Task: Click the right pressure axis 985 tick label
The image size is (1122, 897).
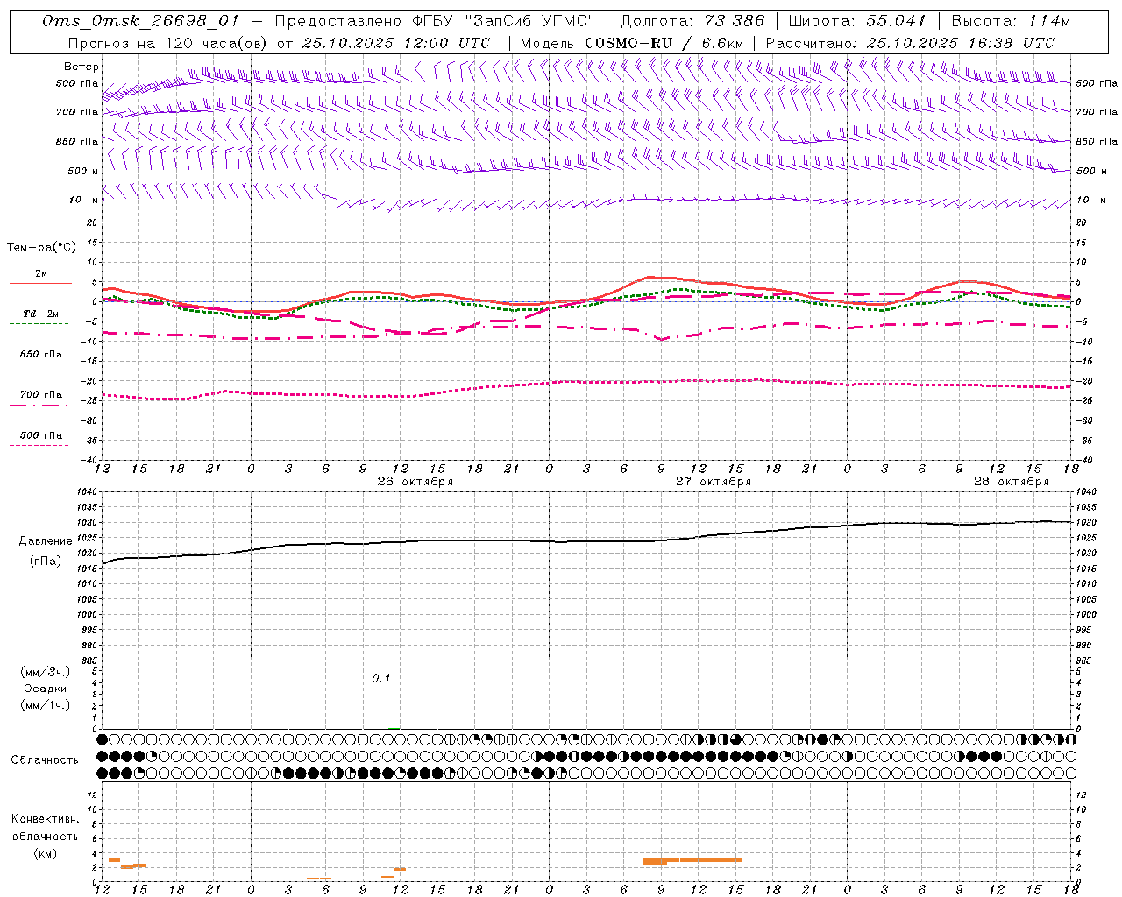Action: [1086, 660]
